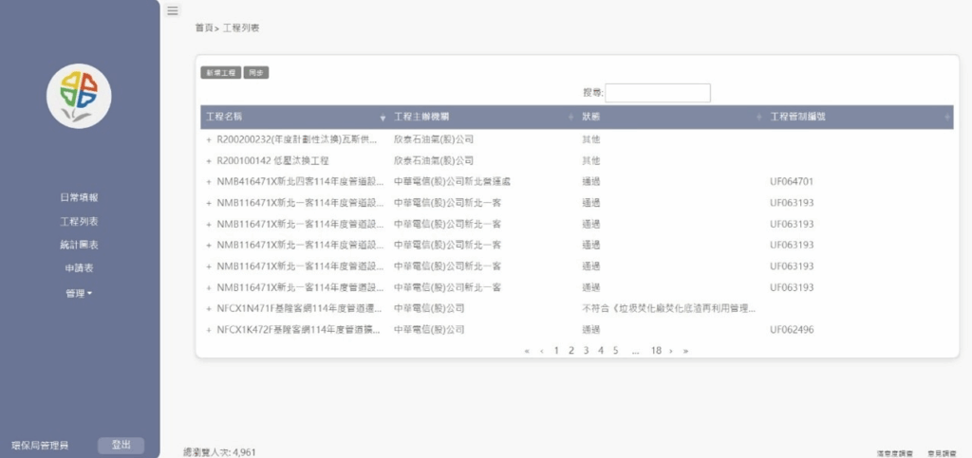
Task: Go to page 18 in pagination
Action: click(656, 351)
